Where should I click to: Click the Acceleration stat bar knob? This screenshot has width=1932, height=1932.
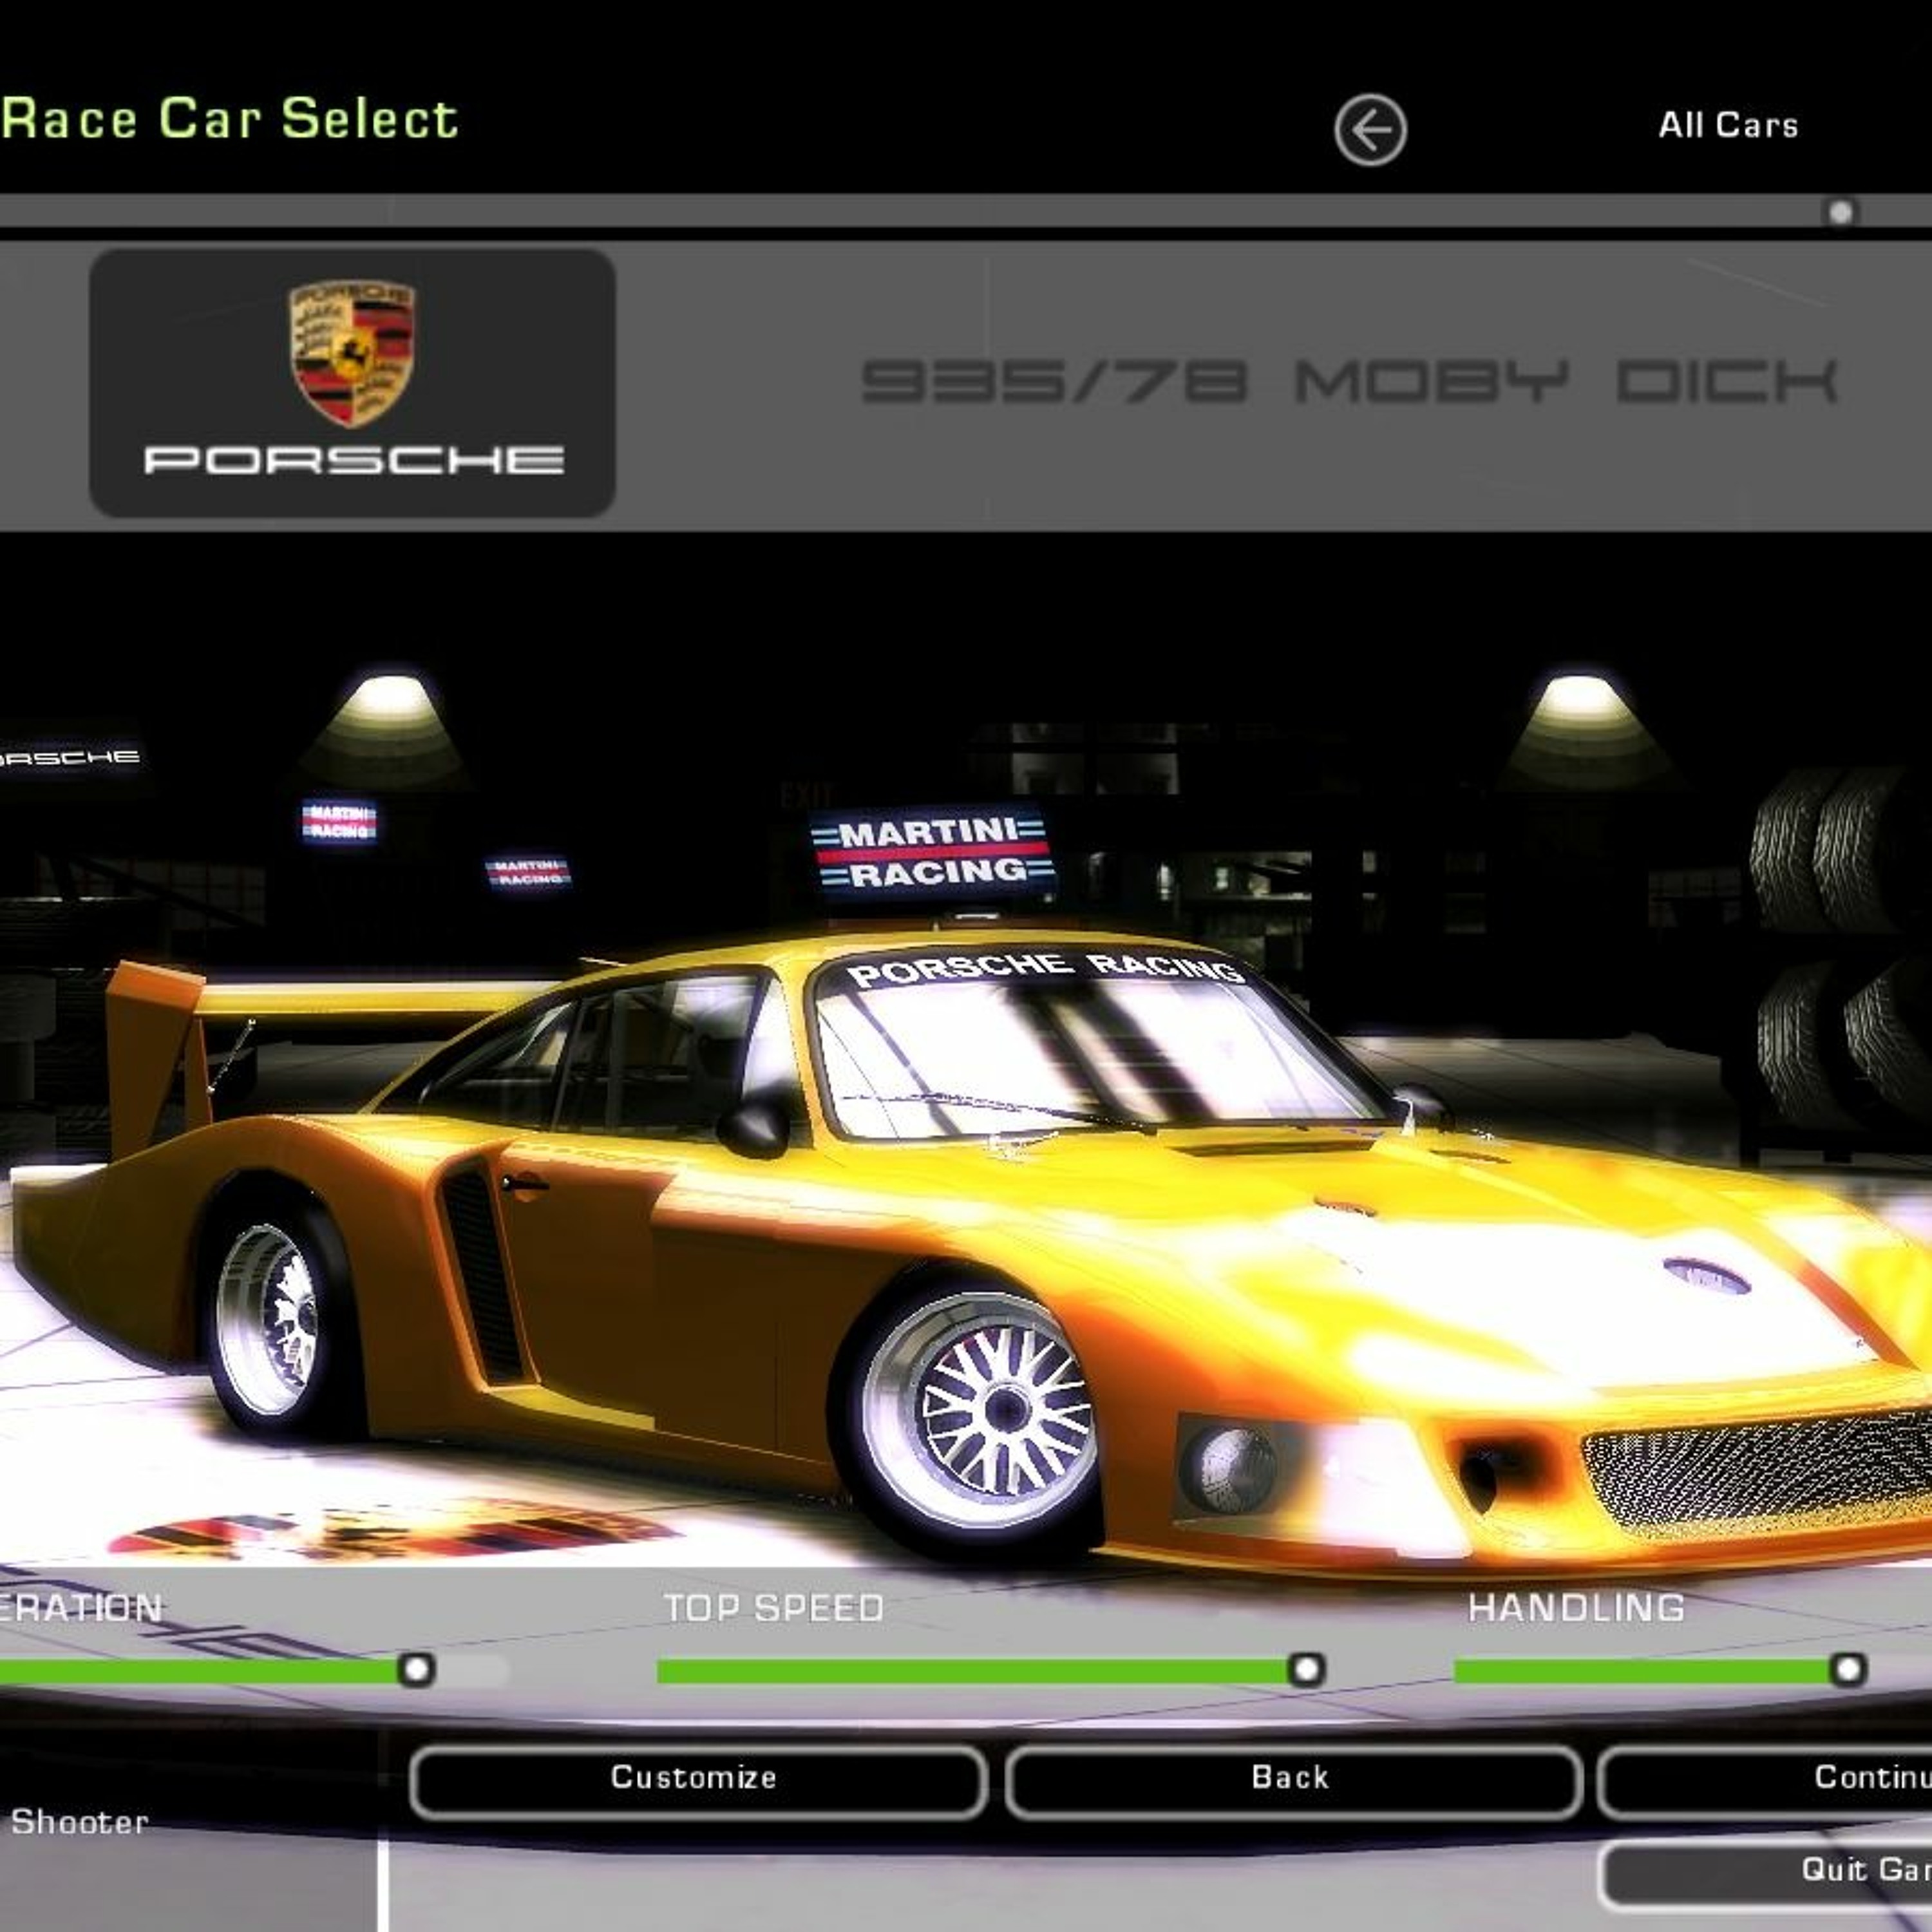click(417, 1669)
